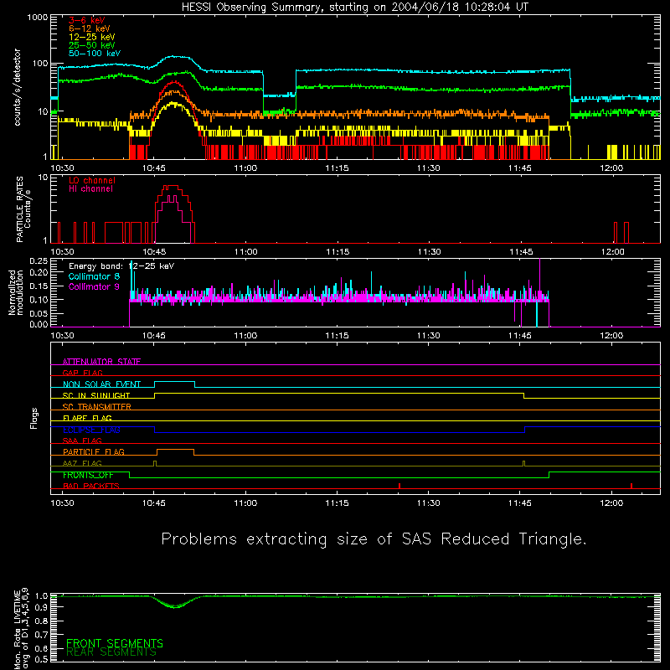Click the 'Problems extracting size of SAS Reduced Triangle.' message
This screenshot has height=670, width=670.
click(x=374, y=539)
